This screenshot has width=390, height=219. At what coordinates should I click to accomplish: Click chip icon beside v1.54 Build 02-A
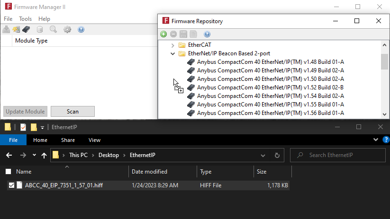click(191, 96)
